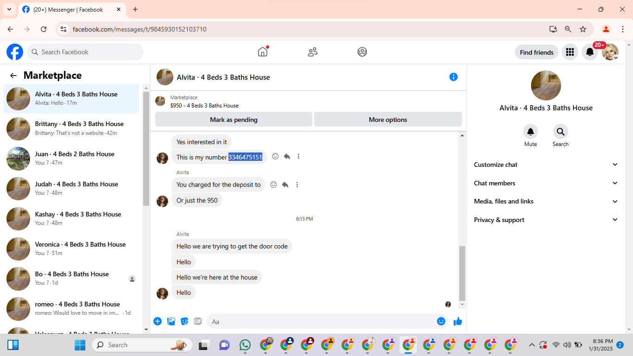Open conversation information icon
The height and width of the screenshot is (356, 633).
click(454, 77)
